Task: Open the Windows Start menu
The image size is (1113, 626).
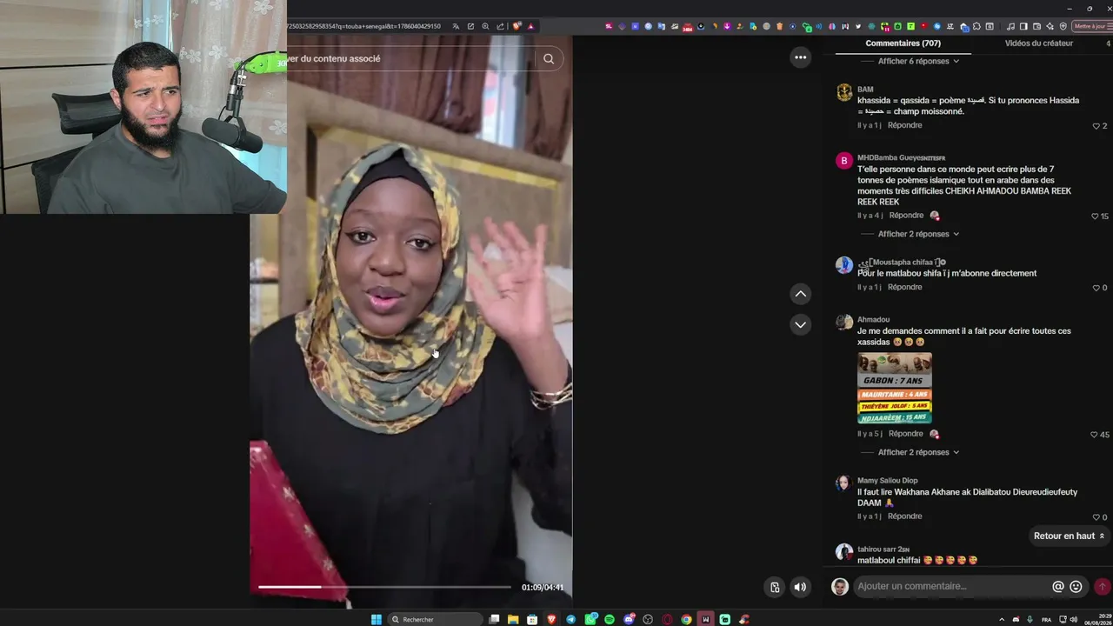Action: [377, 619]
